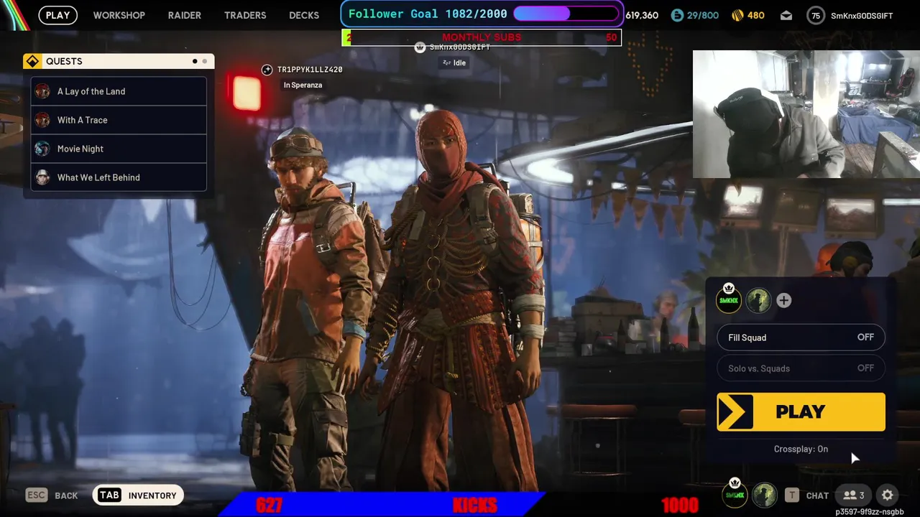The height and width of the screenshot is (517, 920).
Task: Open quest A Lay of the Land
Action: (x=119, y=91)
